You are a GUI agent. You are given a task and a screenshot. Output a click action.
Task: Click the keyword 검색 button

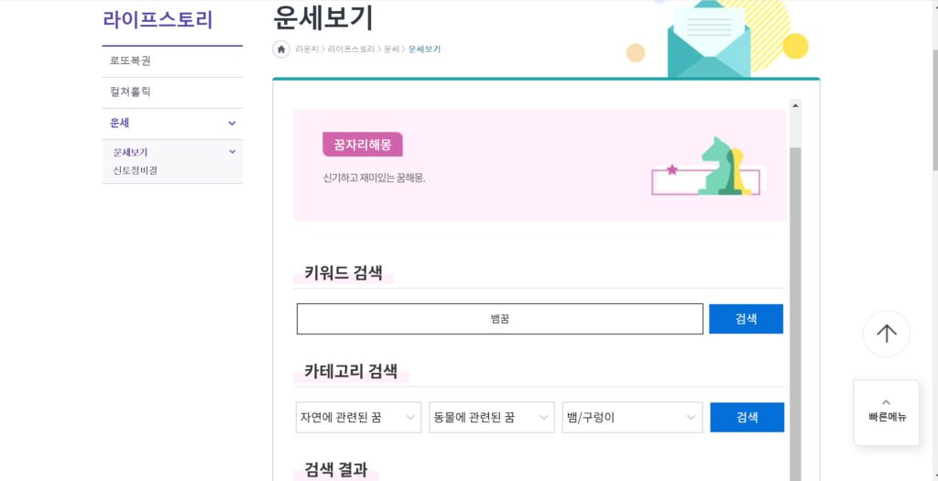746,319
